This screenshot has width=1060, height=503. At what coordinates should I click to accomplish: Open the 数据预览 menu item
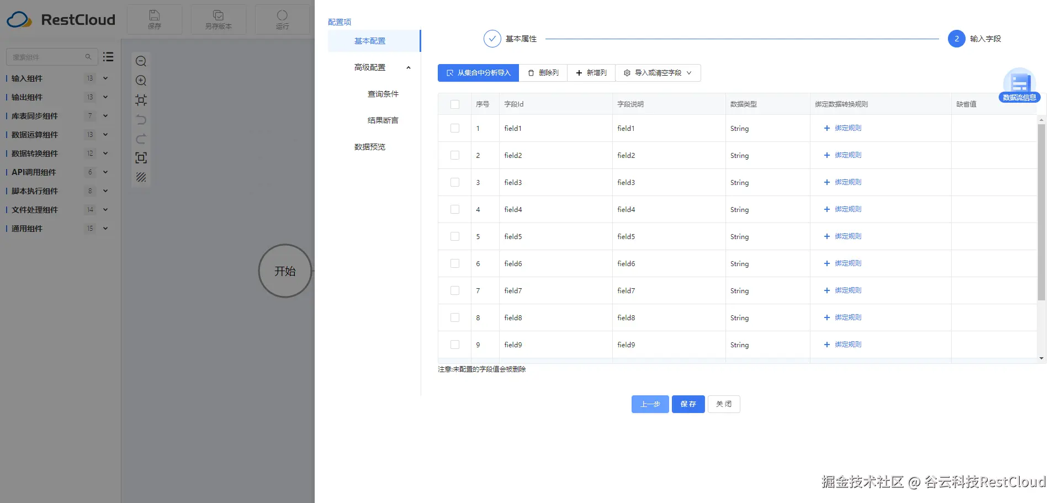pos(370,147)
